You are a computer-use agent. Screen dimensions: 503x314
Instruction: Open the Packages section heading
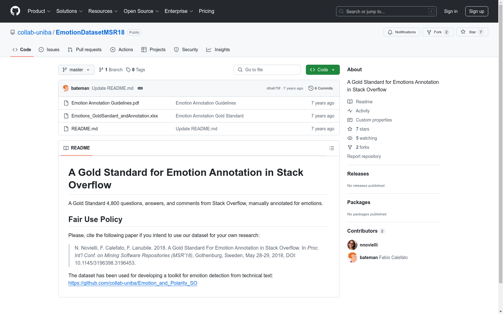click(x=359, y=202)
